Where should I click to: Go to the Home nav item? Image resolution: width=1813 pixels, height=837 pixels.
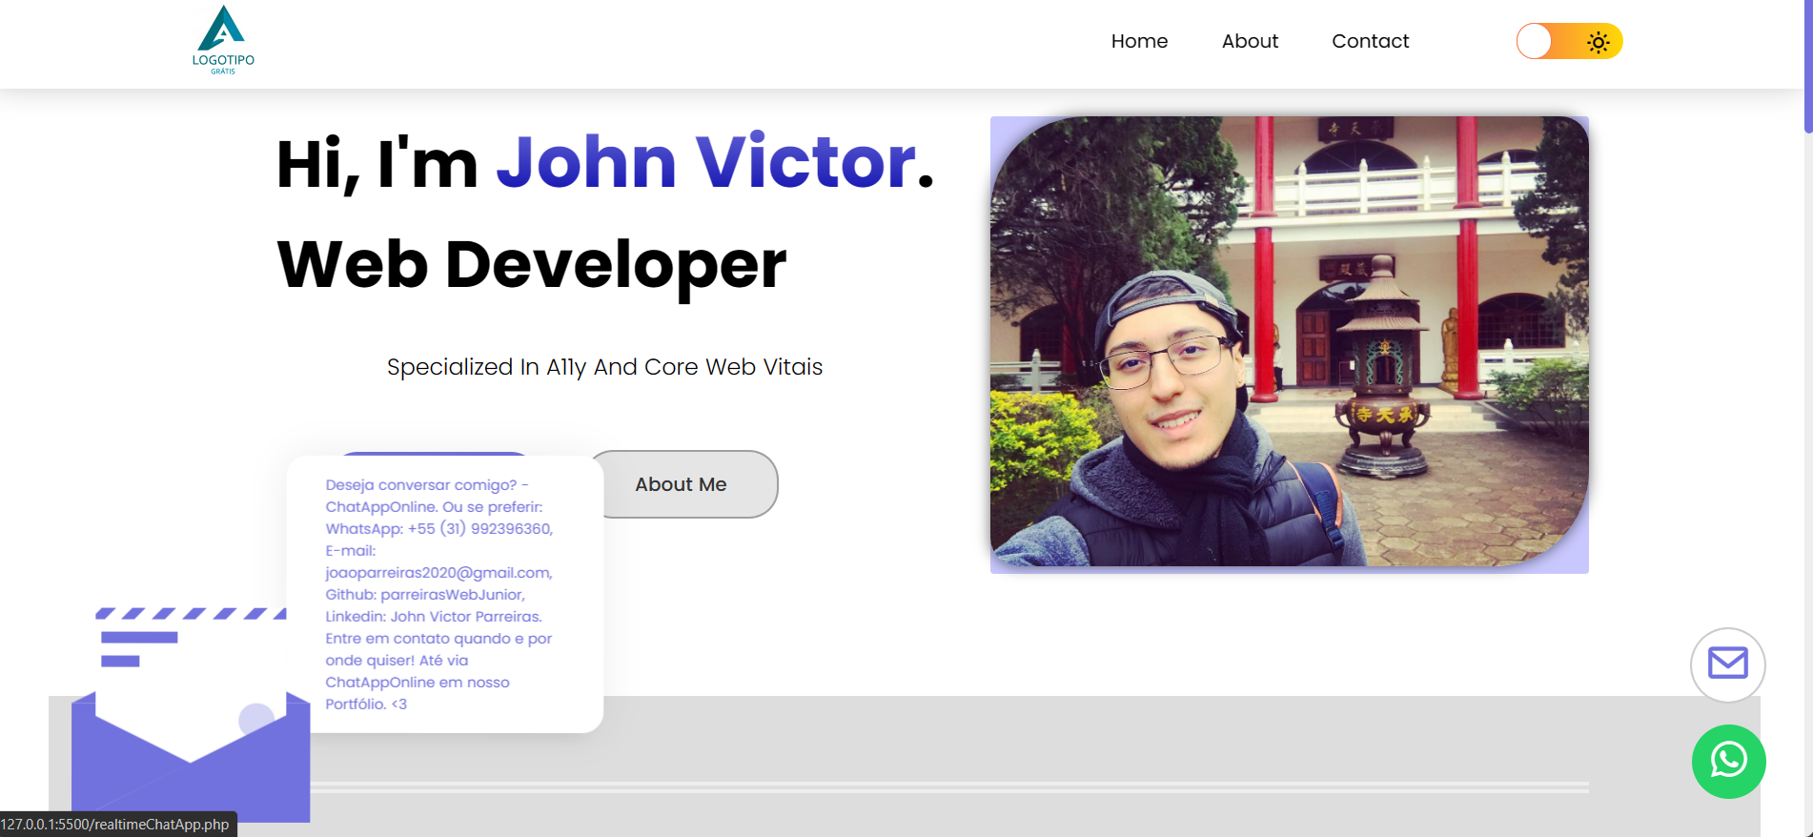pos(1139,41)
